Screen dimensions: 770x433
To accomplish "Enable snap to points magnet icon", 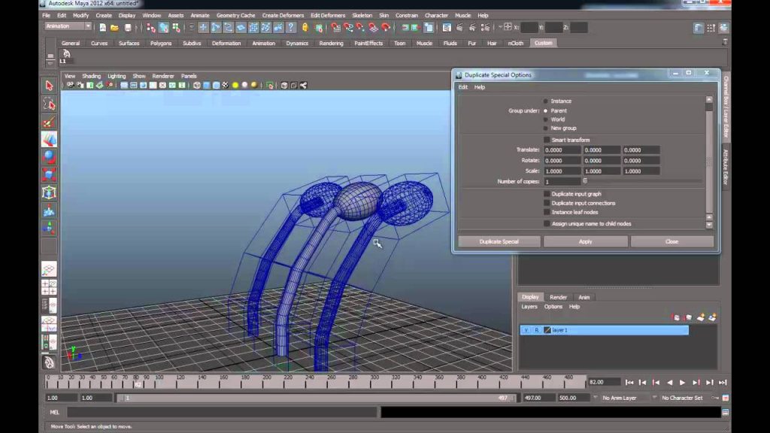I will pos(360,28).
